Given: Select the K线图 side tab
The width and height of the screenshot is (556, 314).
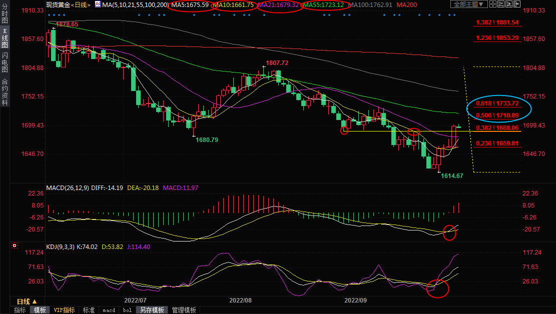Looking at the screenshot, I should [x=5, y=39].
